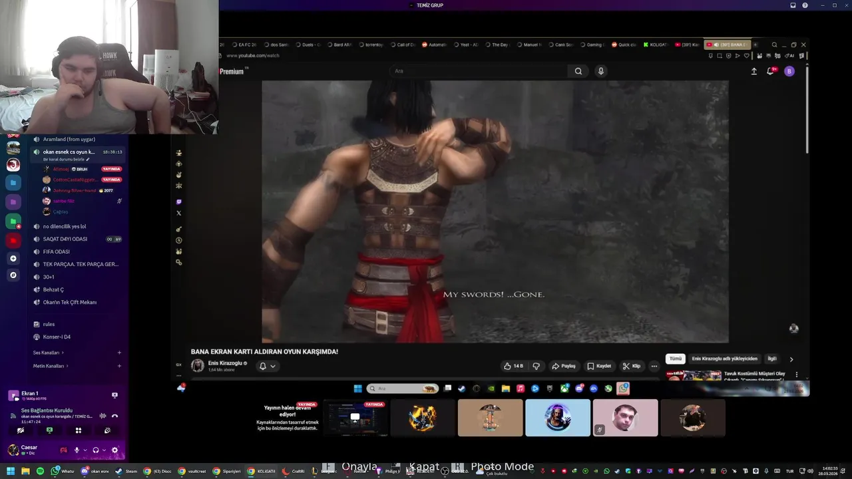Open Steam from the Windows taskbar
This screenshot has width=852, height=479.
[x=124, y=471]
